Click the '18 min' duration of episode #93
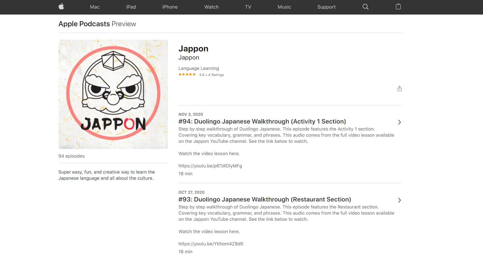This screenshot has height=261, width=483. (x=185, y=252)
